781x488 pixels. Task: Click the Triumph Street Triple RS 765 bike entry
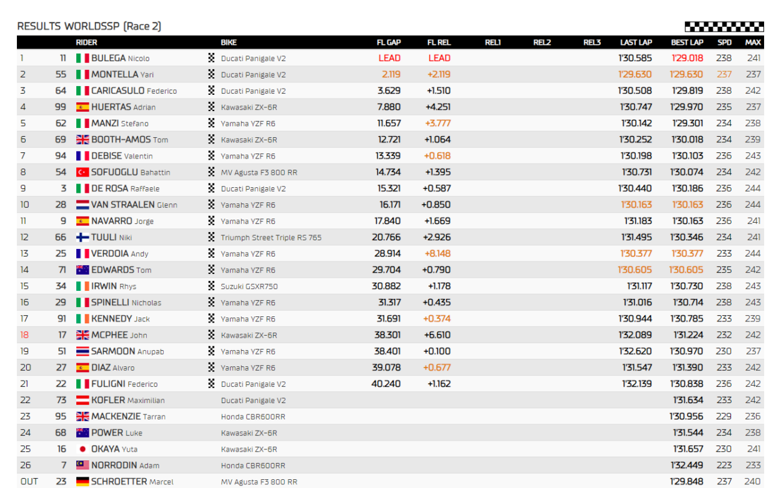(271, 238)
